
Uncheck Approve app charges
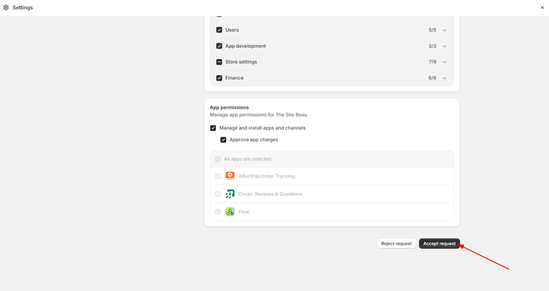[x=223, y=140]
